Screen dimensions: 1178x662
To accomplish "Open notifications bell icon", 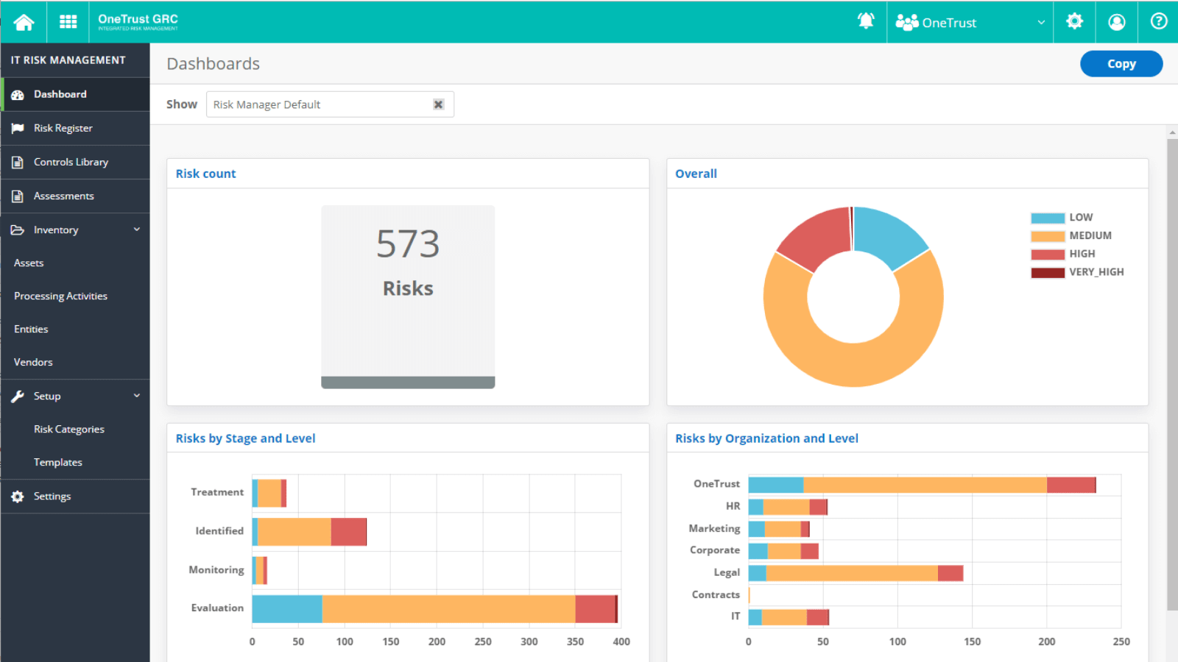I will 866,21.
